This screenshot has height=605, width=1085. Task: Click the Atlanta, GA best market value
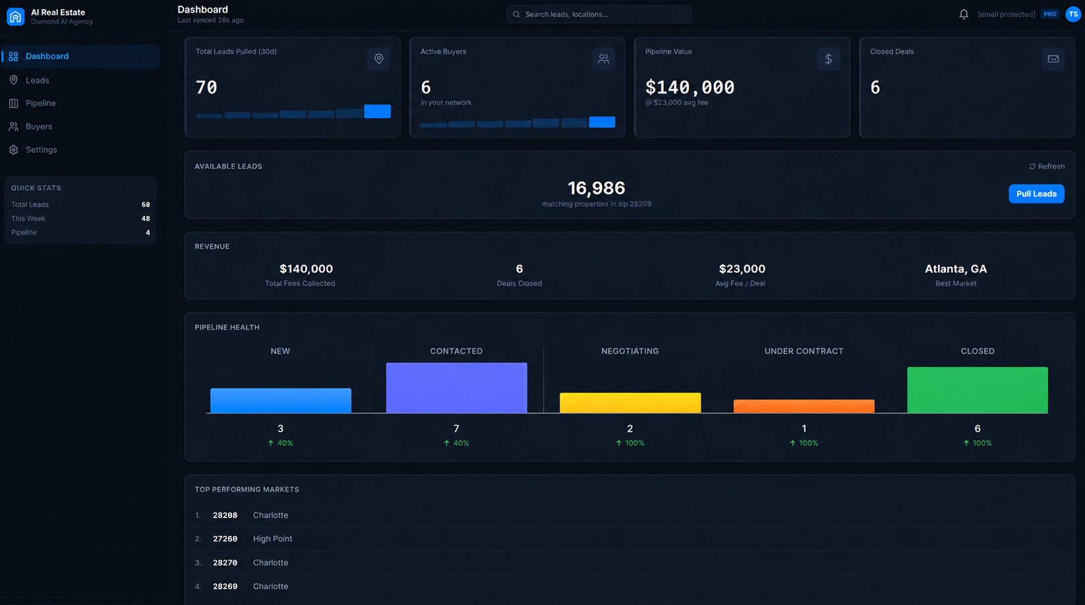click(956, 269)
